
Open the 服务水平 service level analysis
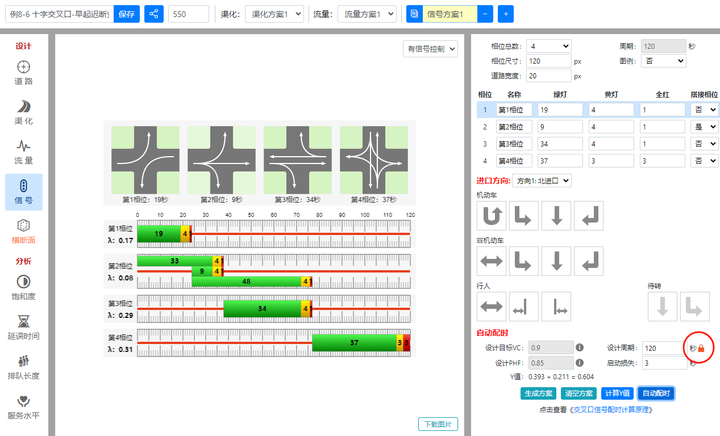point(24,408)
